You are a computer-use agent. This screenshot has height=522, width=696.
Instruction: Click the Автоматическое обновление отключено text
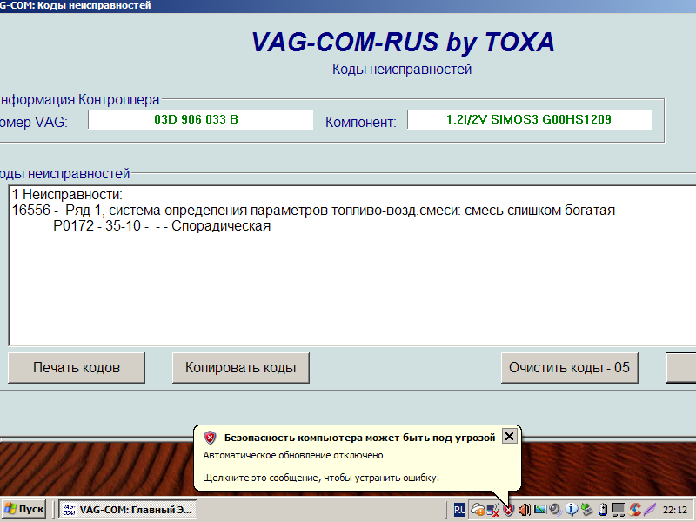(293, 455)
